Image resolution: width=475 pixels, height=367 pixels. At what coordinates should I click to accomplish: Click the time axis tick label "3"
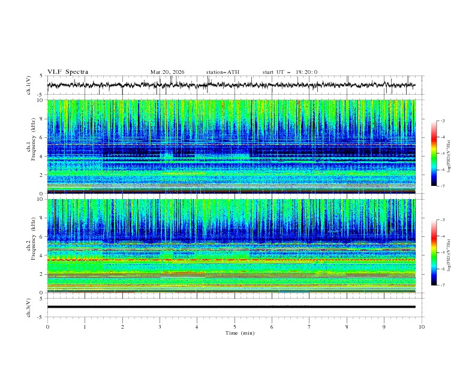coord(160,327)
